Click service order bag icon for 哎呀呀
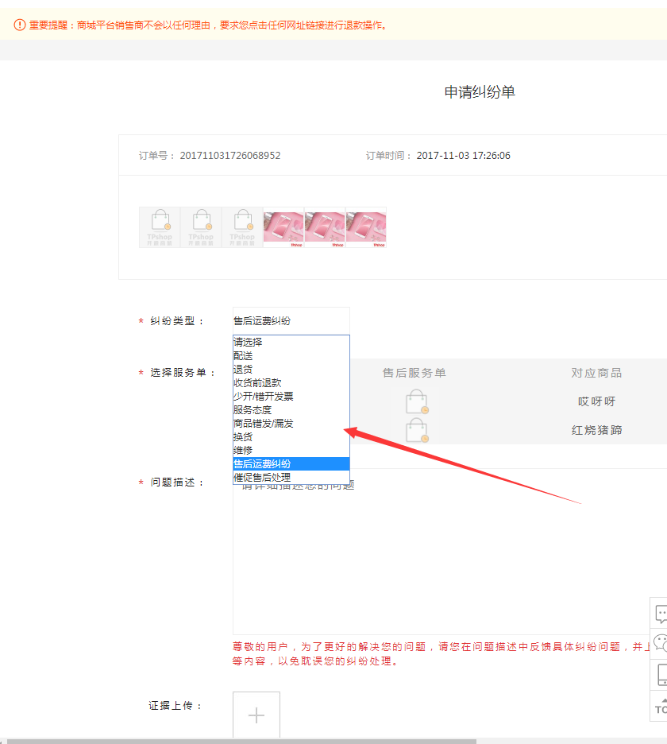This screenshot has width=667, height=744. click(x=416, y=401)
